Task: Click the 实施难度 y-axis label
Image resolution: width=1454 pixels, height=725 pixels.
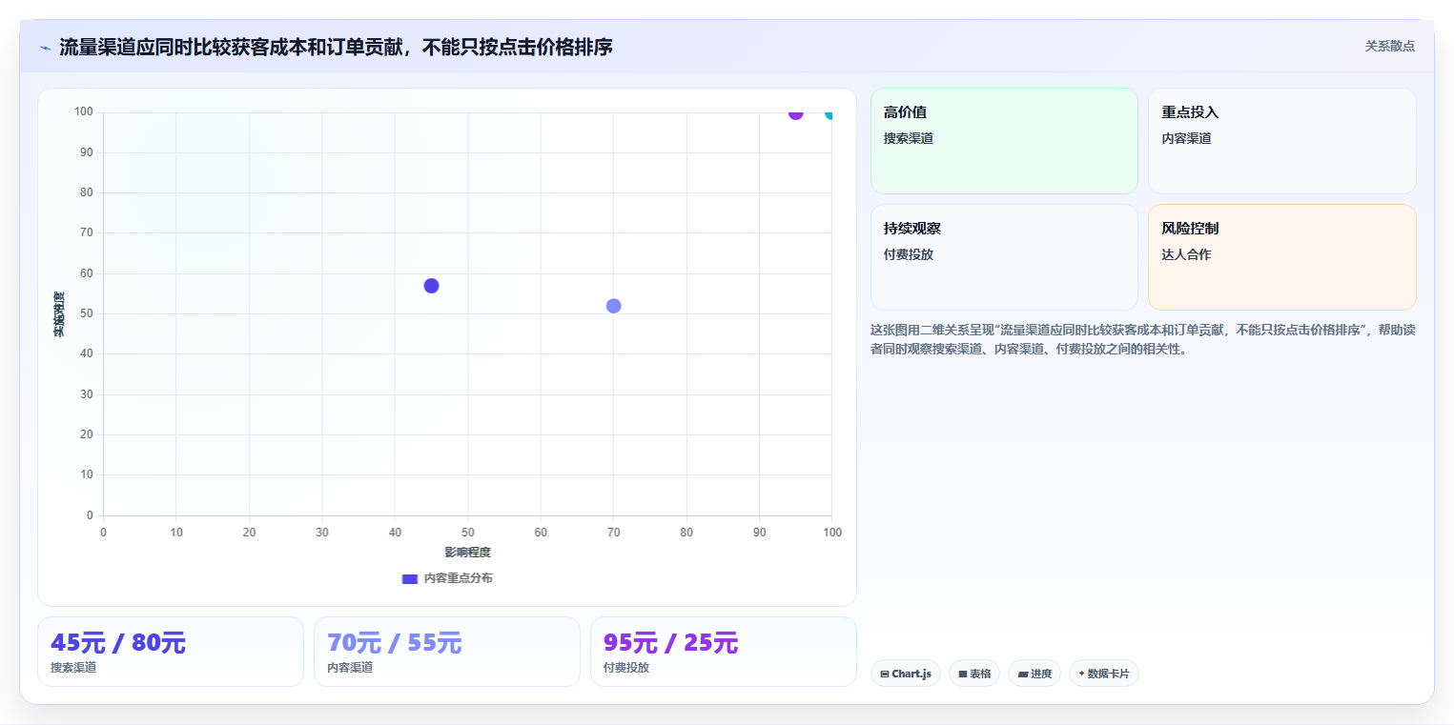Action: (x=59, y=314)
